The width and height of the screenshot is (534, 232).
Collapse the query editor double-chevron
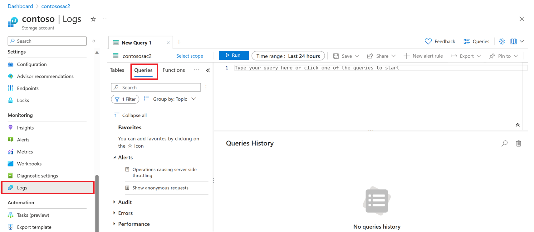coord(517,125)
